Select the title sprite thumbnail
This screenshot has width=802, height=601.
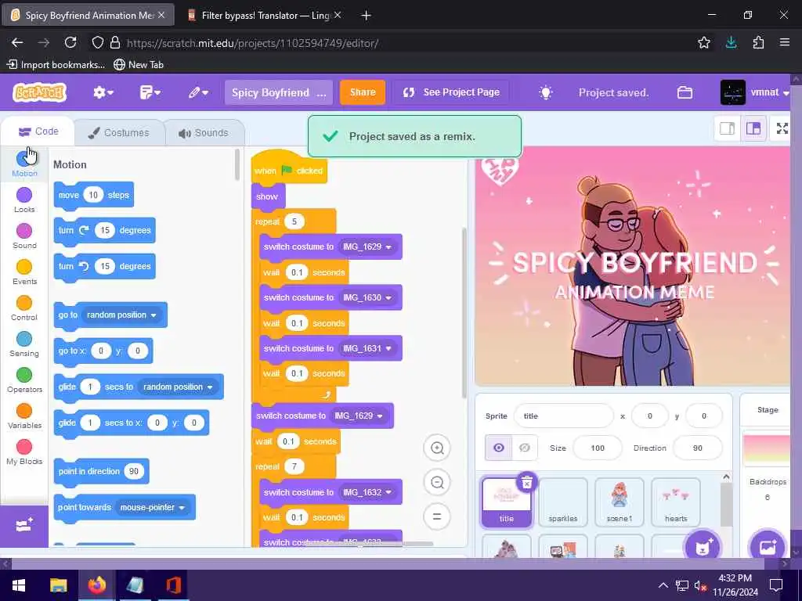507,502
